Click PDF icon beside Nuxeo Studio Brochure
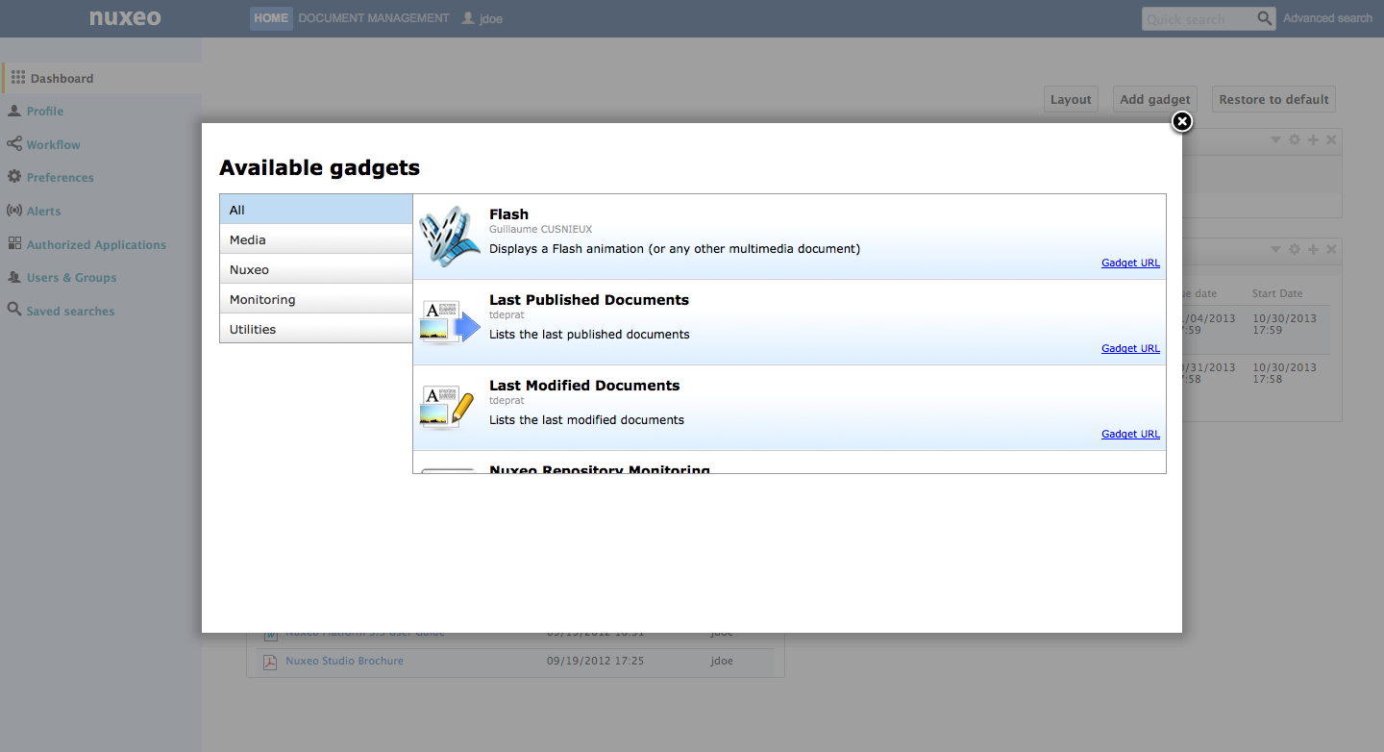This screenshot has height=752, width=1384. (270, 662)
